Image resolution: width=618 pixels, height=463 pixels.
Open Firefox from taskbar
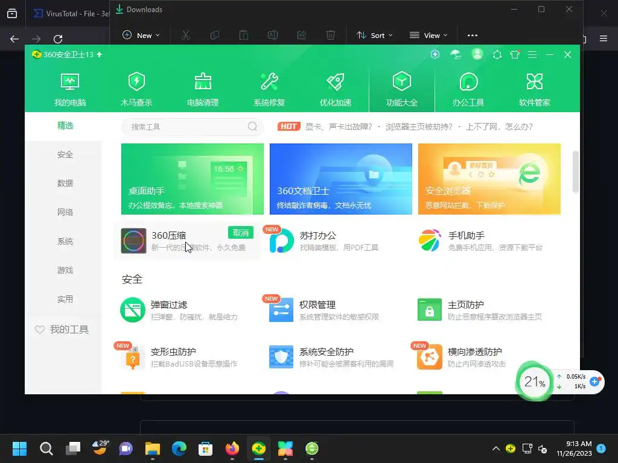pos(232,449)
